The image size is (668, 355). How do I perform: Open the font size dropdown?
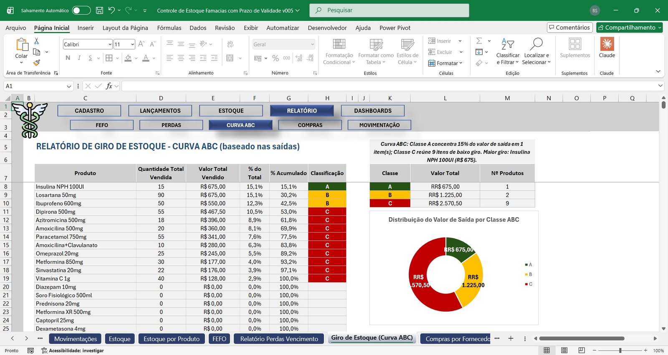[x=132, y=44]
